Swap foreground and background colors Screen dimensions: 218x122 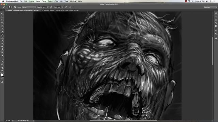3,73
